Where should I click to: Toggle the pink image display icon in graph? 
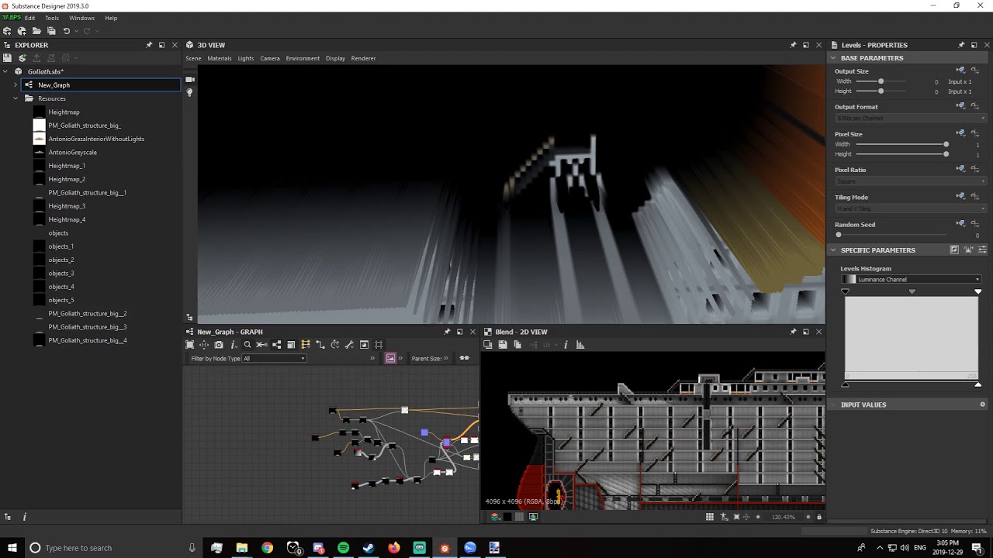(x=390, y=358)
